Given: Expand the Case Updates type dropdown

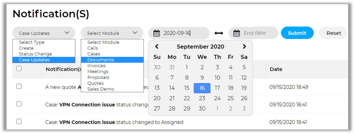Looking at the screenshot, I should [x=44, y=33].
